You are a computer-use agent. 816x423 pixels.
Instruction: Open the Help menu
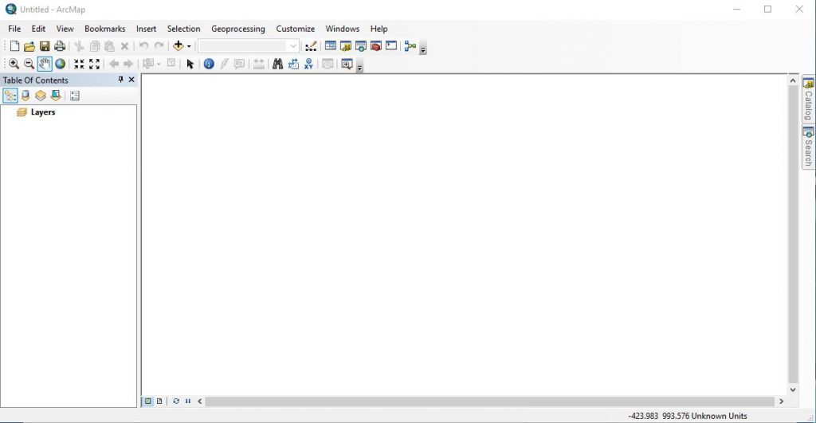(379, 29)
